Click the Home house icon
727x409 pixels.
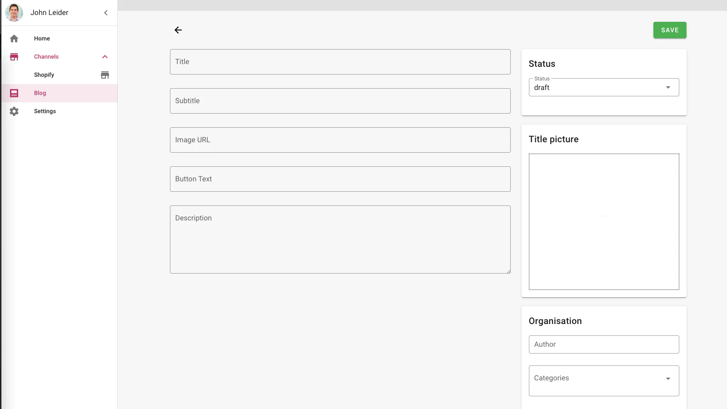coord(14,39)
